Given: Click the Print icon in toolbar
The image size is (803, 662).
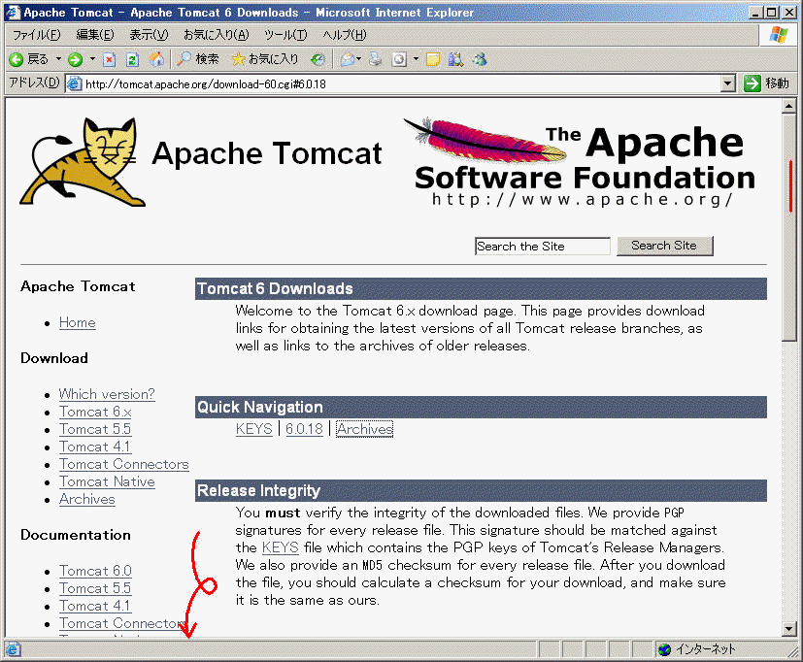Looking at the screenshot, I should (x=375, y=59).
